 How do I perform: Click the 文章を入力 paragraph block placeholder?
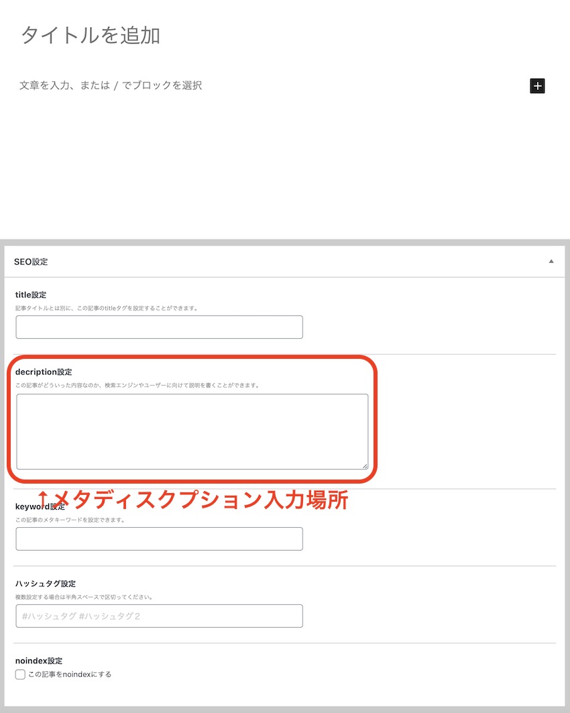111,85
